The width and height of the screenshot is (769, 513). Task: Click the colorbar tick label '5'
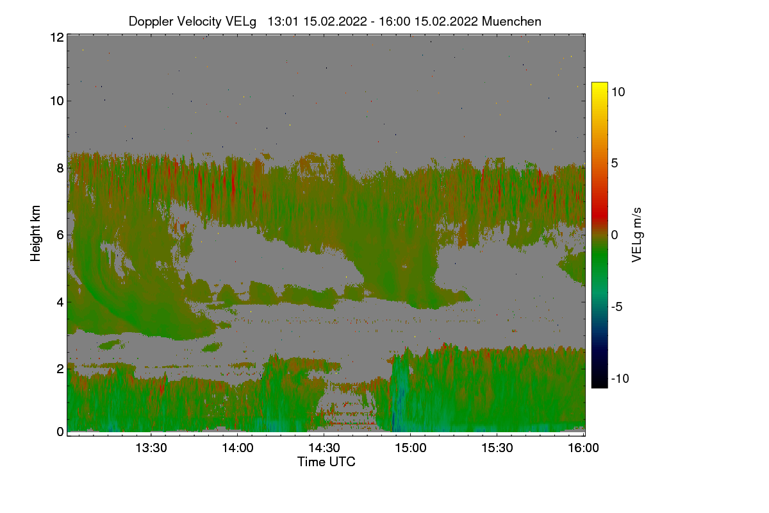[x=615, y=163]
